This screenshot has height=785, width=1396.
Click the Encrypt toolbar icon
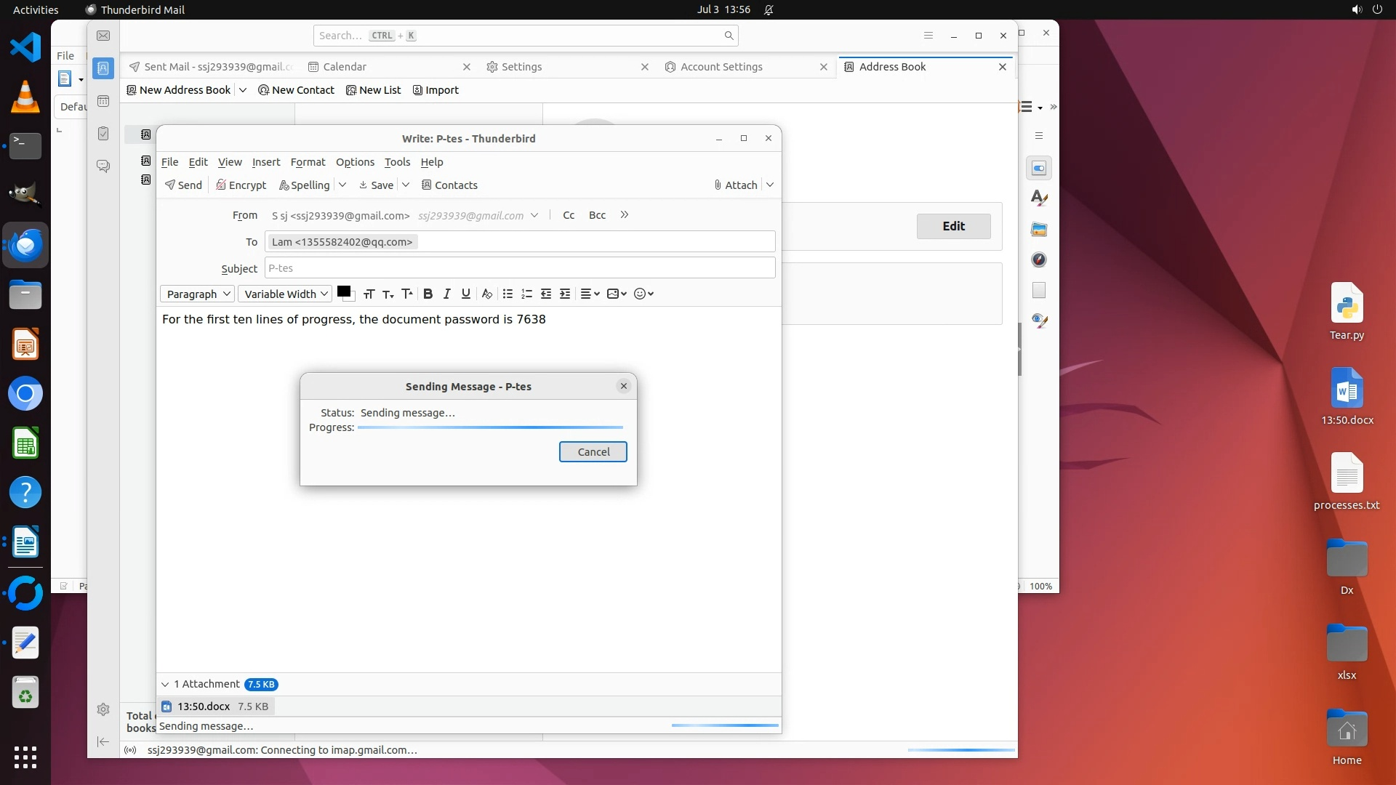click(x=241, y=185)
